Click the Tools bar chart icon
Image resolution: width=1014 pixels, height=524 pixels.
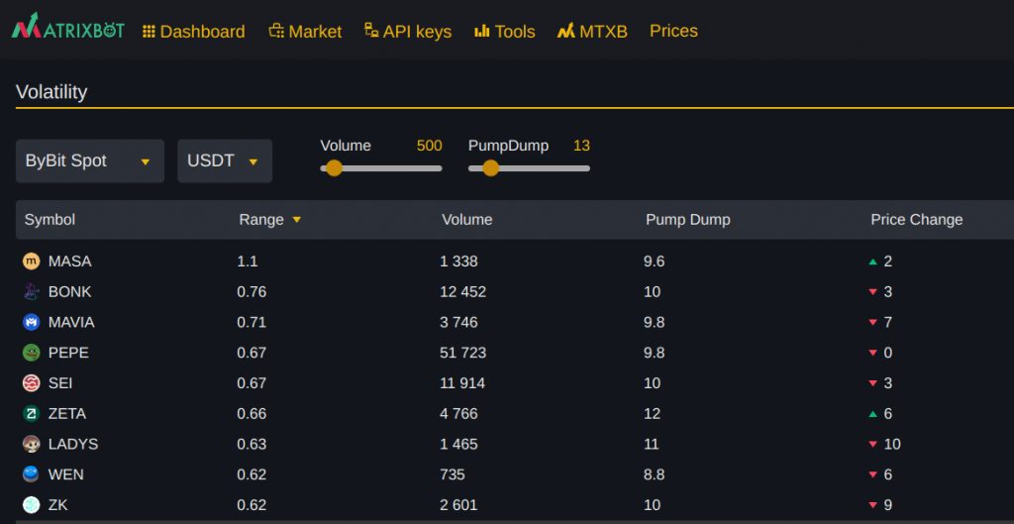482,31
